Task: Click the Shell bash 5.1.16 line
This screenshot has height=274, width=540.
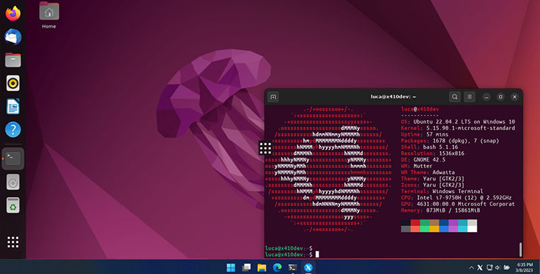Action: [x=429, y=147]
